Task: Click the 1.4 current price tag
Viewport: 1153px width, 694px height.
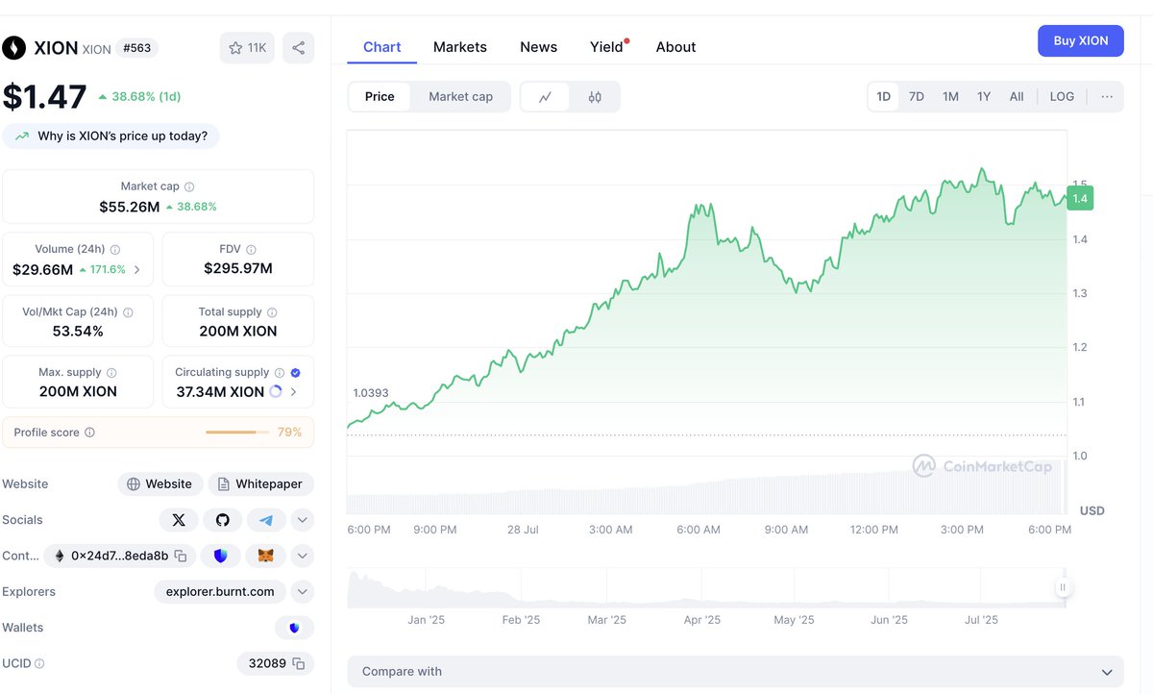Action: pos(1080,198)
